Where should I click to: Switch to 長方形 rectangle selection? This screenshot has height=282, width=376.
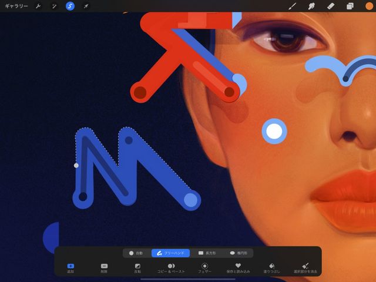point(207,253)
